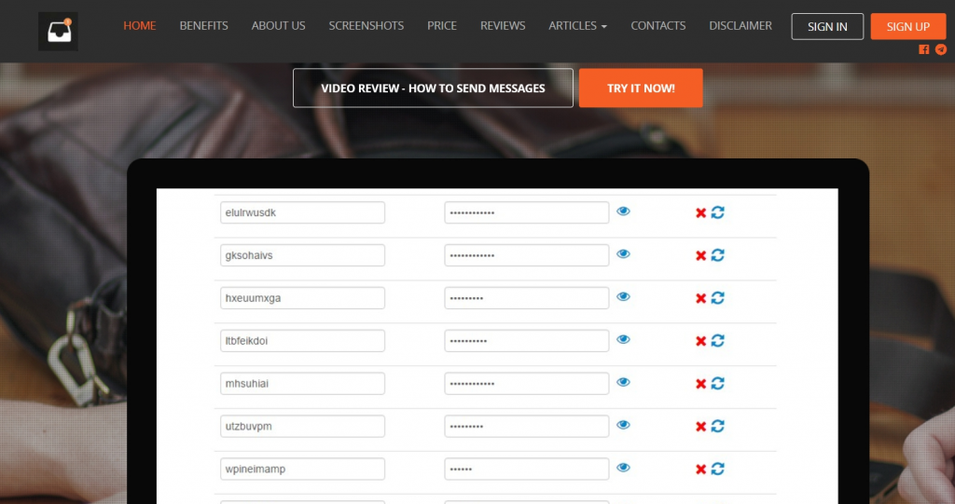Open Video Review - How to Send Messages
Screen dimensions: 955x504
[x=433, y=89]
